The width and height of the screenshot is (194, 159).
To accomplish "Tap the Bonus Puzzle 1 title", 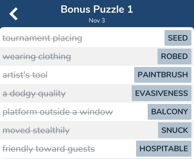I will [97, 9].
